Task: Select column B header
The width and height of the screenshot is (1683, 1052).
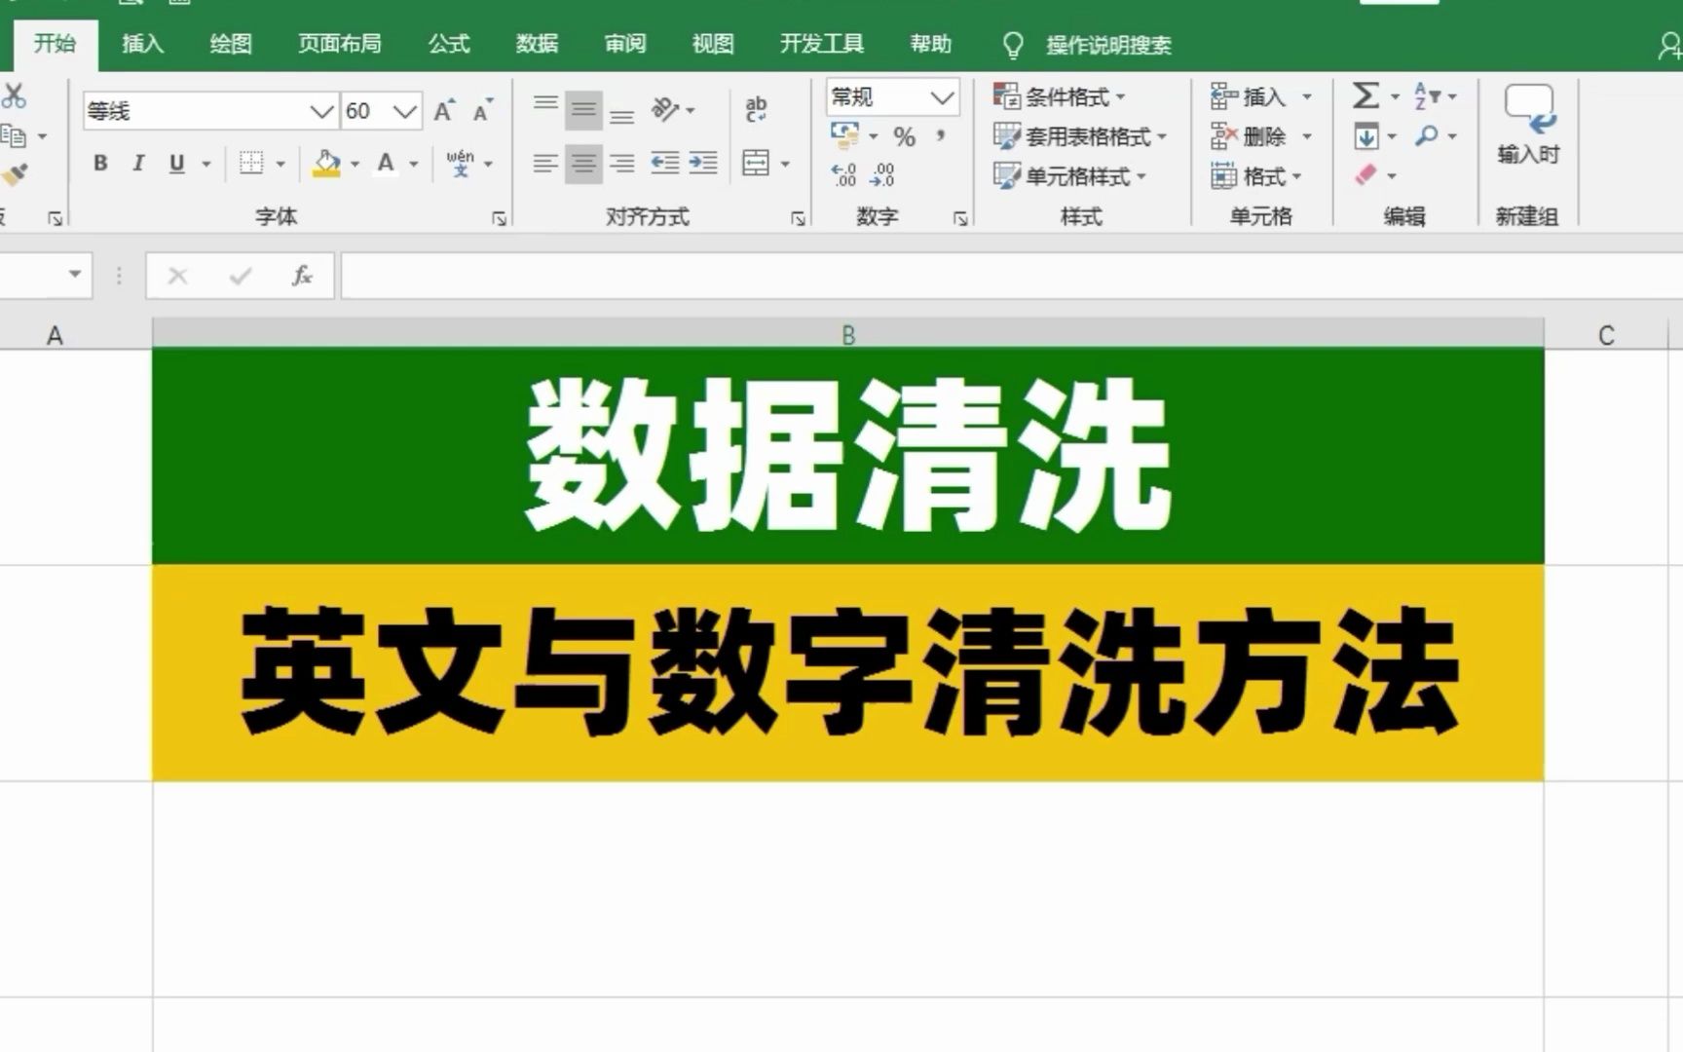Action: [x=848, y=334]
